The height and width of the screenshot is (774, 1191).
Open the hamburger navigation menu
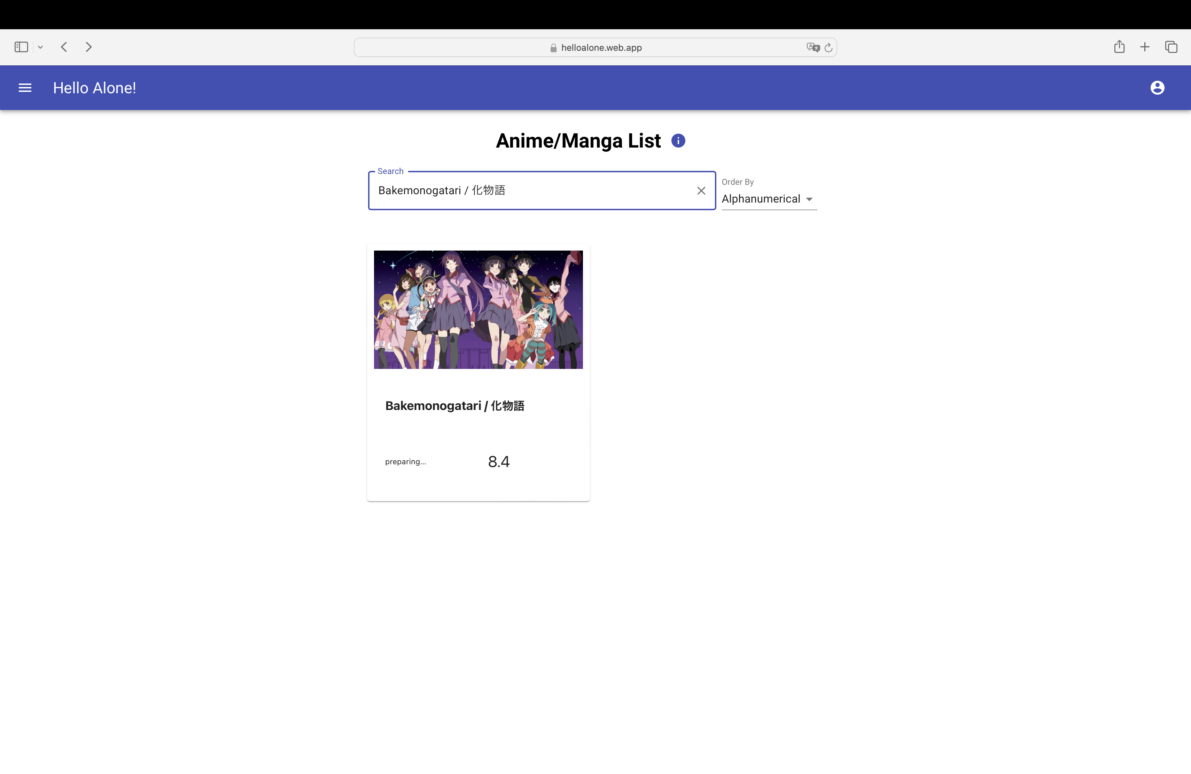point(25,88)
